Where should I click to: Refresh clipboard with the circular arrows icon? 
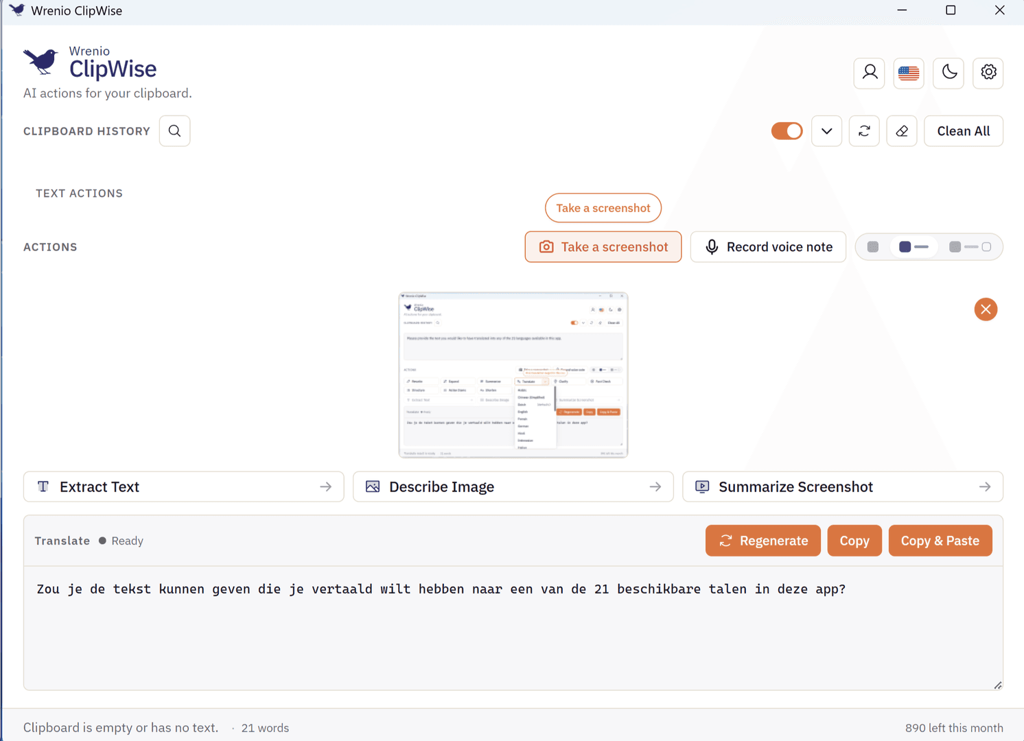865,131
